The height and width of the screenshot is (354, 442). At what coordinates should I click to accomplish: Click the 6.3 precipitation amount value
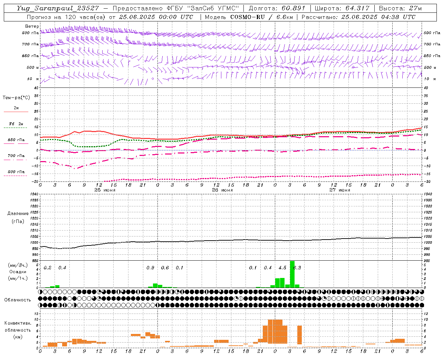coord(297,268)
